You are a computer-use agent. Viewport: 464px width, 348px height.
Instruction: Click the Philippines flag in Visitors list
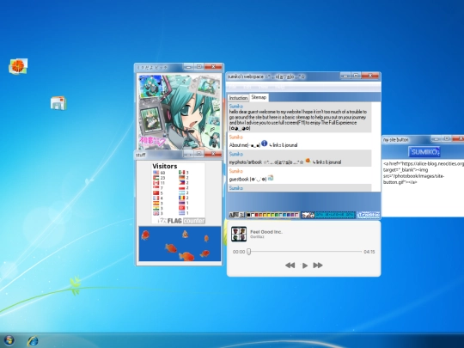(181, 182)
